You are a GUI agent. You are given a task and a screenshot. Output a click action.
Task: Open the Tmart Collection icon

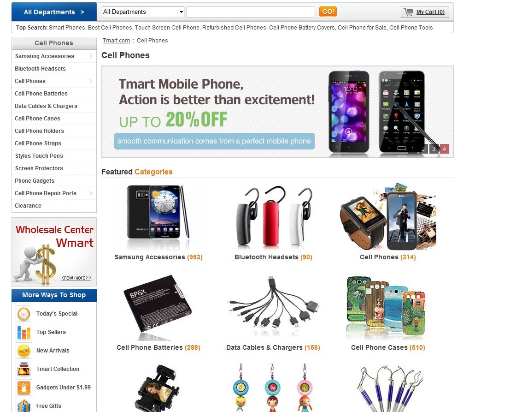(24, 370)
